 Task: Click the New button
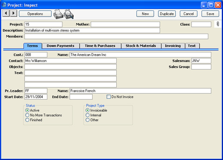tap(145, 14)
